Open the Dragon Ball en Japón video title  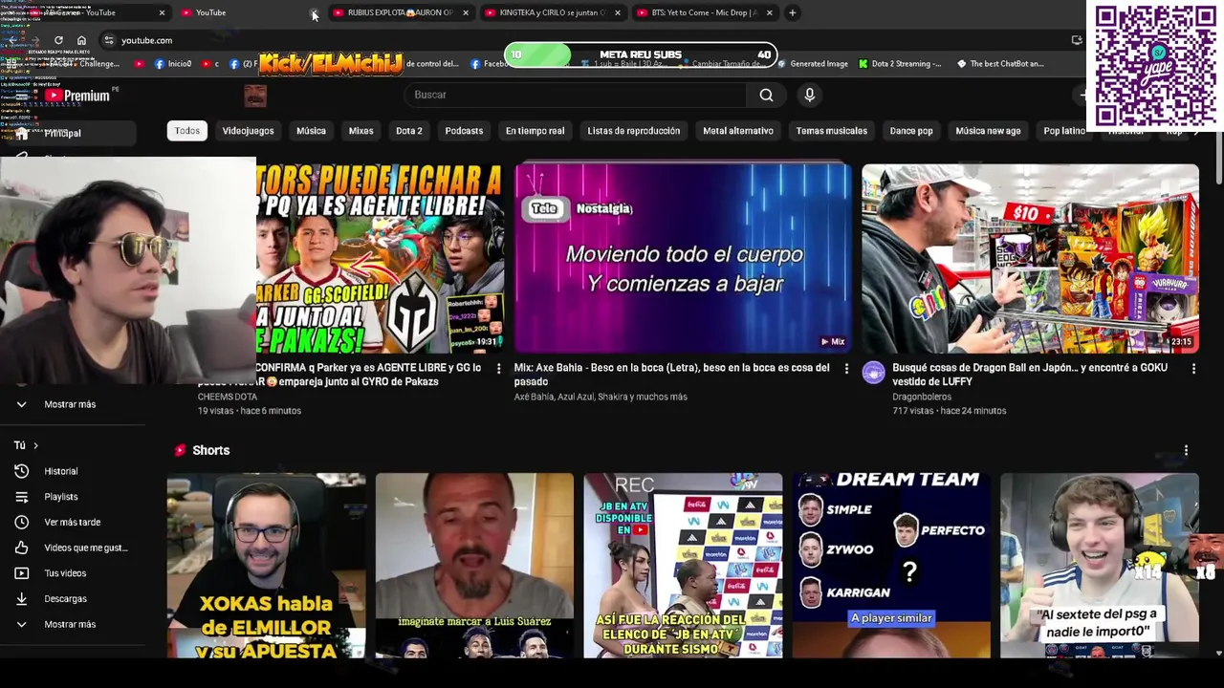(x=1030, y=375)
